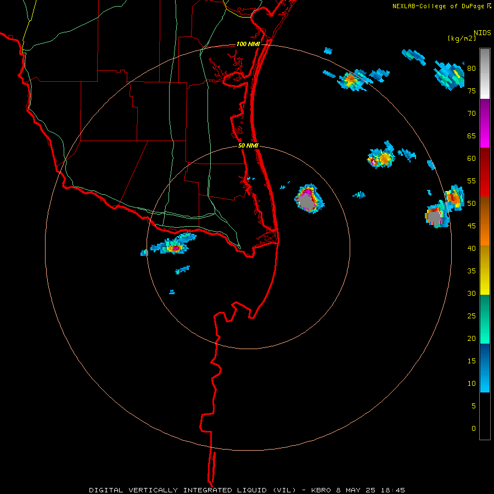
Task: Click the scale label 70
Action: click(x=471, y=114)
